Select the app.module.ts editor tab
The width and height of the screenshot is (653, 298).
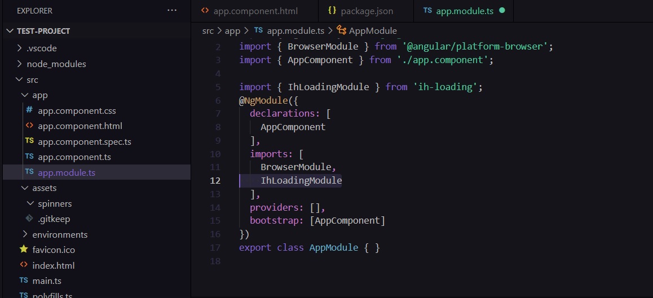[464, 11]
